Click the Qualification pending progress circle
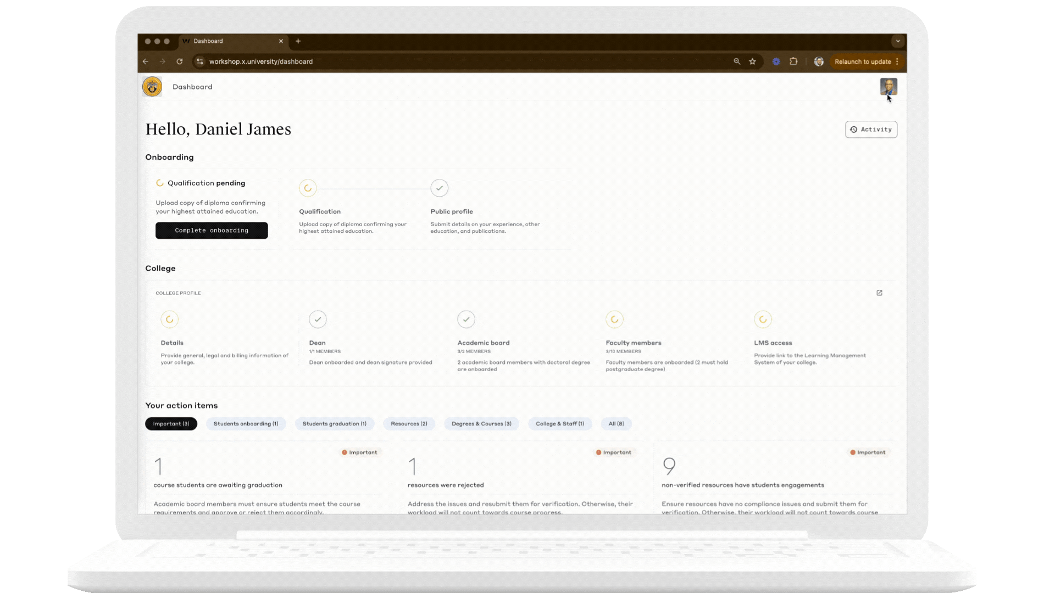 [308, 188]
